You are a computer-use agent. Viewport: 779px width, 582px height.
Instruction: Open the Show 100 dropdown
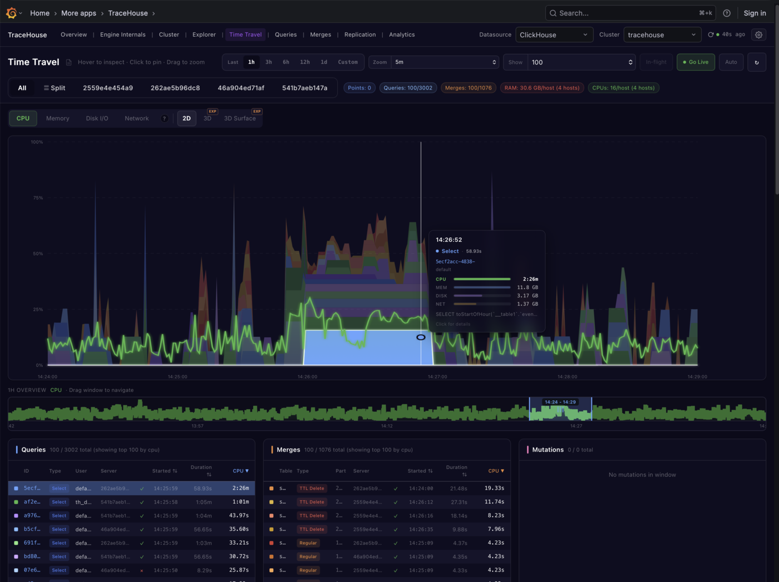pos(581,62)
